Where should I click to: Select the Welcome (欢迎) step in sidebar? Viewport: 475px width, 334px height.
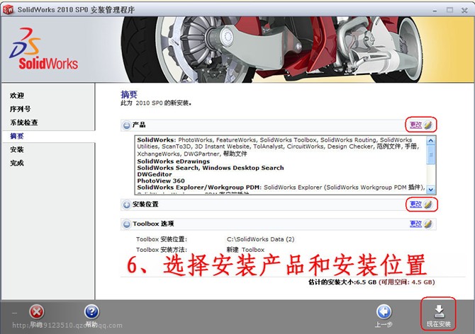(x=17, y=96)
